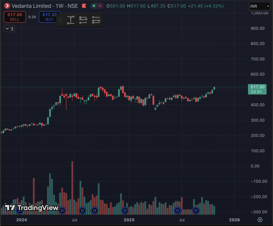273x226 pixels.
Task: Grab the floating toolbar's dotted drag handle
Action: 60,20
